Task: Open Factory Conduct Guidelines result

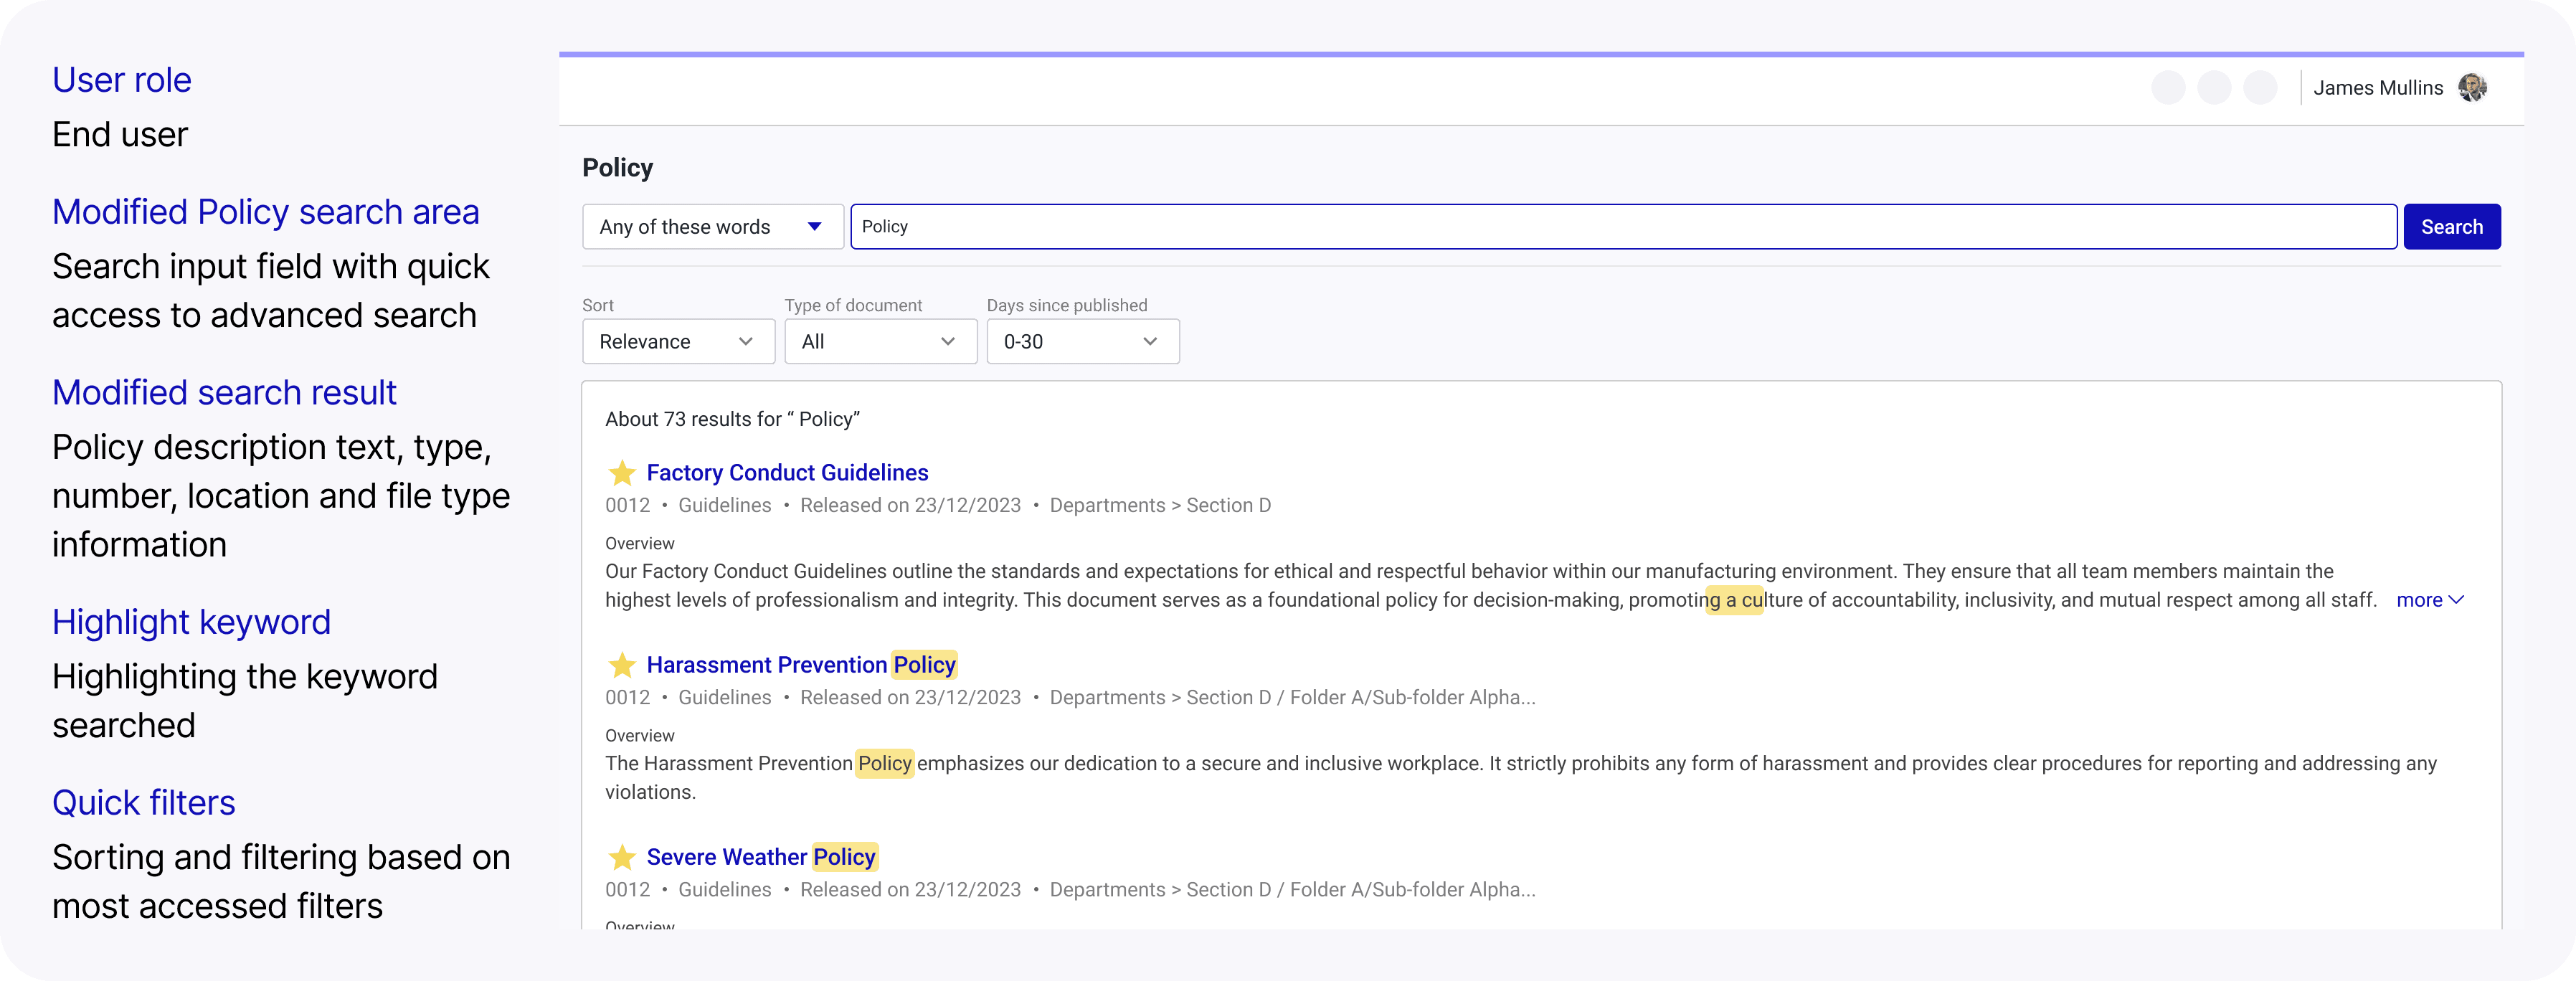Action: (787, 472)
